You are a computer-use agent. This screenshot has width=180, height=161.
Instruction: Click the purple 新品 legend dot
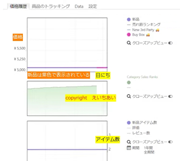(x=129, y=19)
